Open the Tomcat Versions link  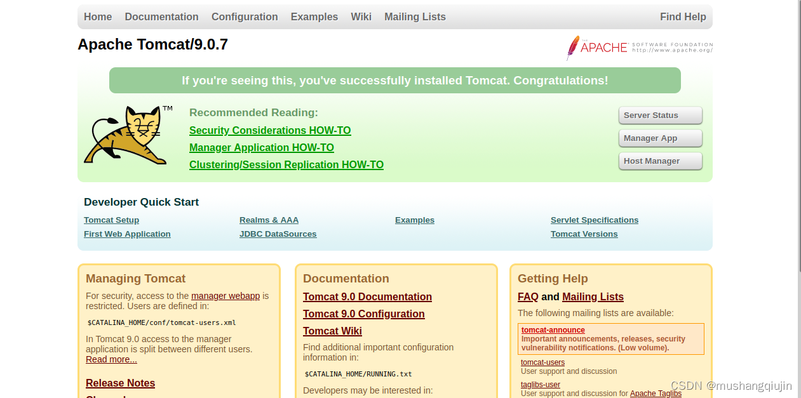(584, 234)
